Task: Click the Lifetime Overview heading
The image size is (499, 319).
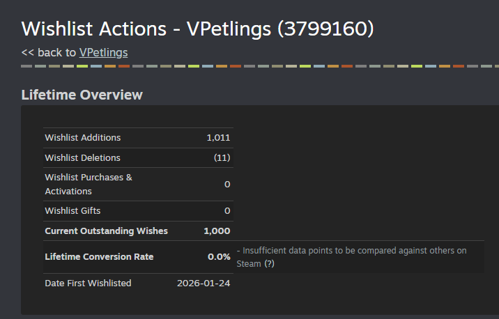Action: [x=82, y=95]
